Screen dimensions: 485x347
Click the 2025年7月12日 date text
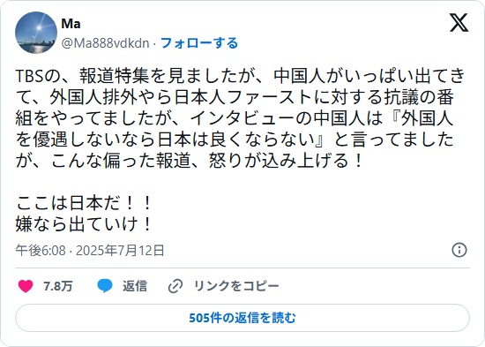click(x=120, y=251)
